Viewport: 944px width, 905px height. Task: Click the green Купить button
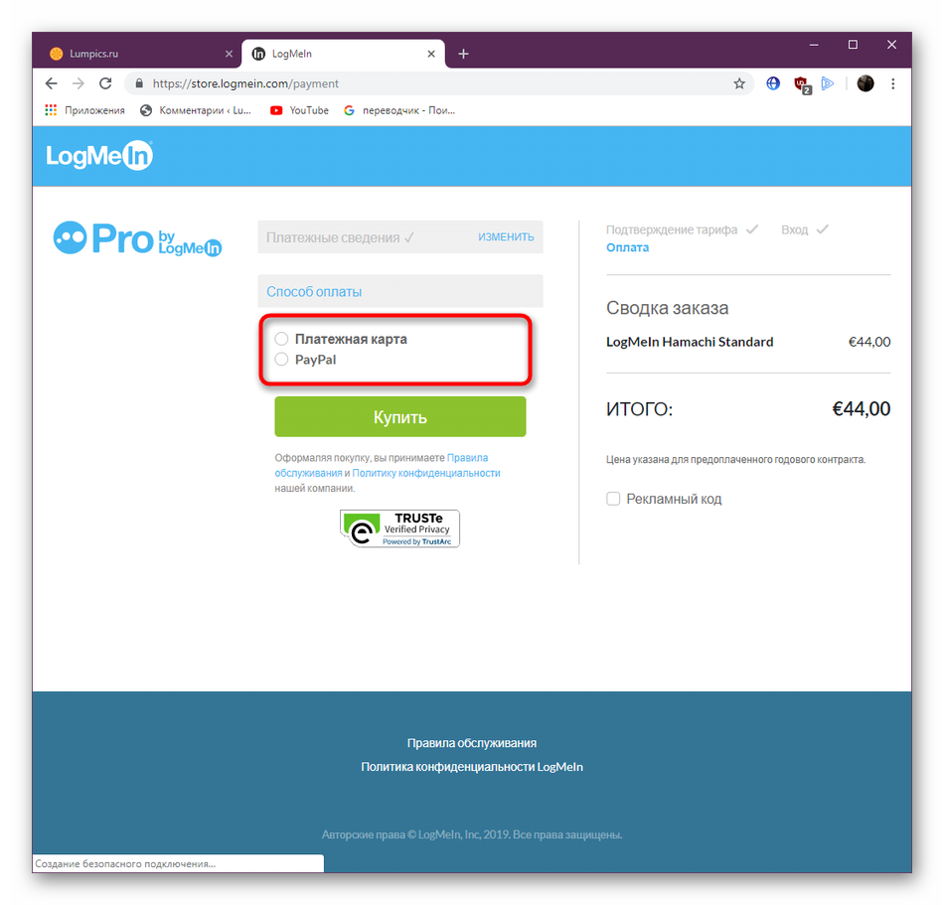[400, 416]
